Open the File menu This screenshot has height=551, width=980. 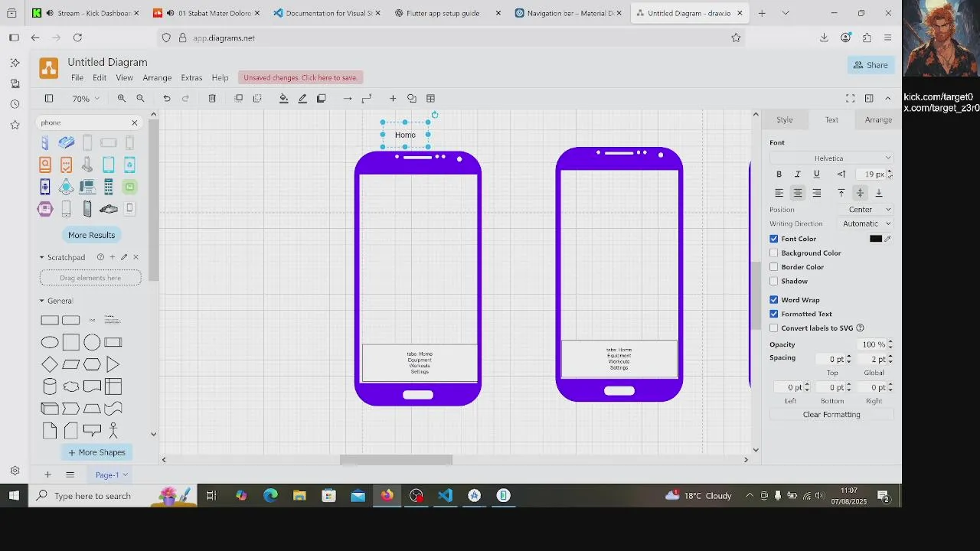pyautogui.click(x=77, y=77)
